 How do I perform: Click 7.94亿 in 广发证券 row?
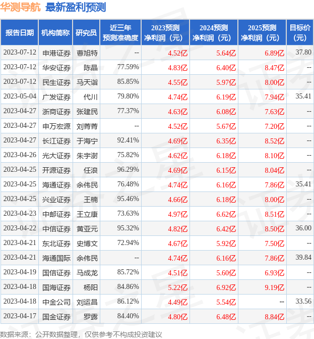(x=274, y=97)
